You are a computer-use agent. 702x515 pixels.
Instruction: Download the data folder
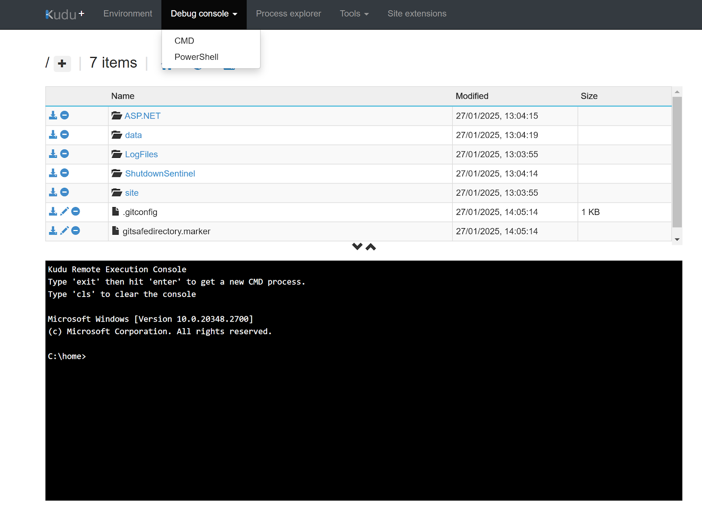tap(53, 135)
